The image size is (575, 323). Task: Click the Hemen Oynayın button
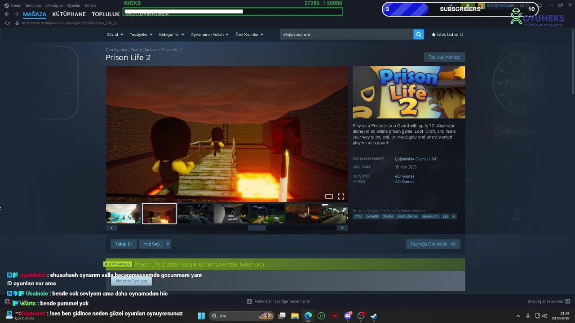tap(131, 281)
